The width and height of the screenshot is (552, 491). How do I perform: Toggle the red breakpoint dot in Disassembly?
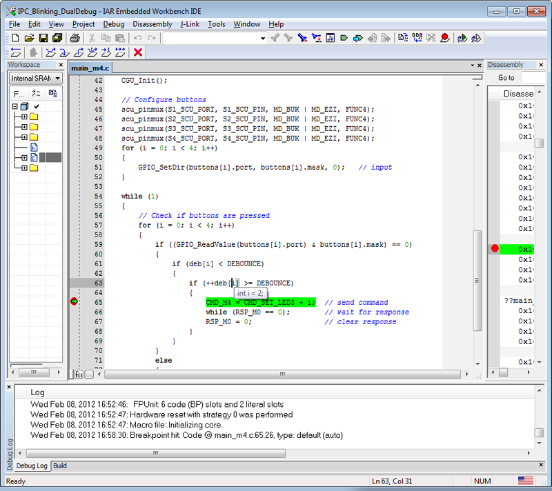495,249
